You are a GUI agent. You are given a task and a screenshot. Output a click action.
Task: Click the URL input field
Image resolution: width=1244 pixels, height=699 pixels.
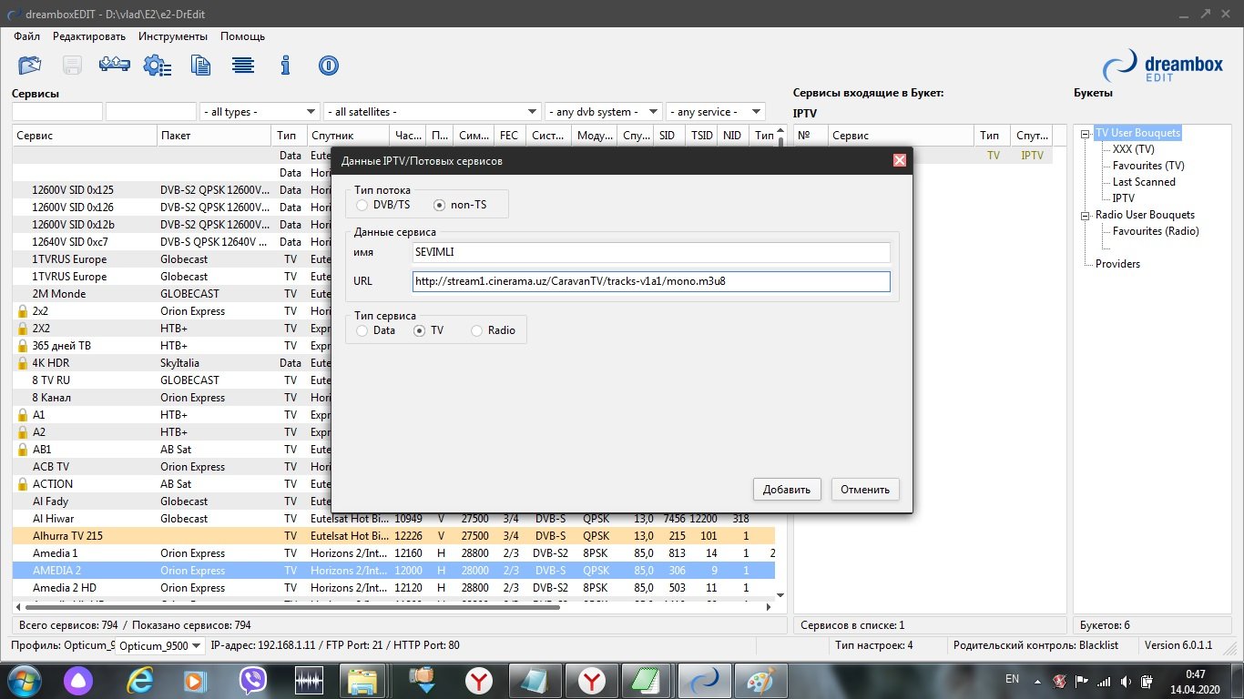(x=650, y=281)
